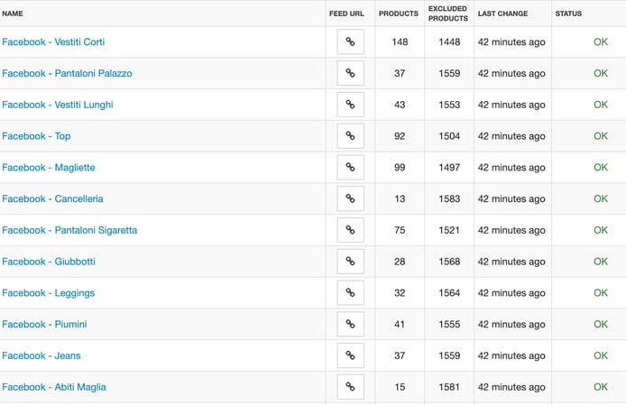Screen dimensions: 626x405
Task: Select products count 41 for Piumini
Action: point(400,325)
